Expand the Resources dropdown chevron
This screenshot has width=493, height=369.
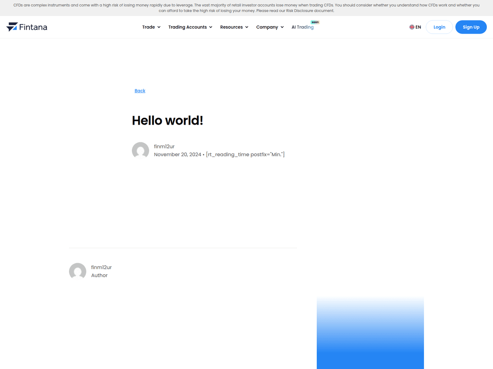click(x=246, y=27)
